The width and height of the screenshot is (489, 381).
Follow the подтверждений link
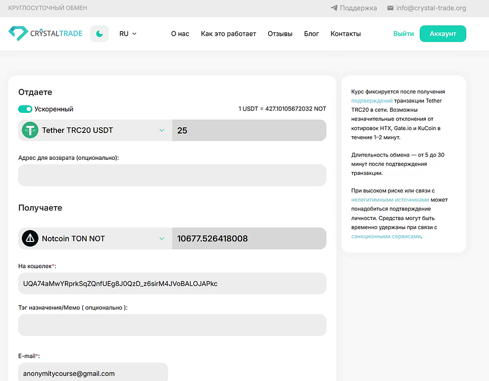372,101
